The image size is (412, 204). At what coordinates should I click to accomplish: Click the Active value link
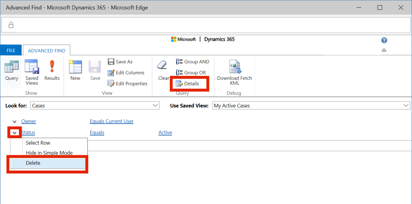(x=165, y=132)
